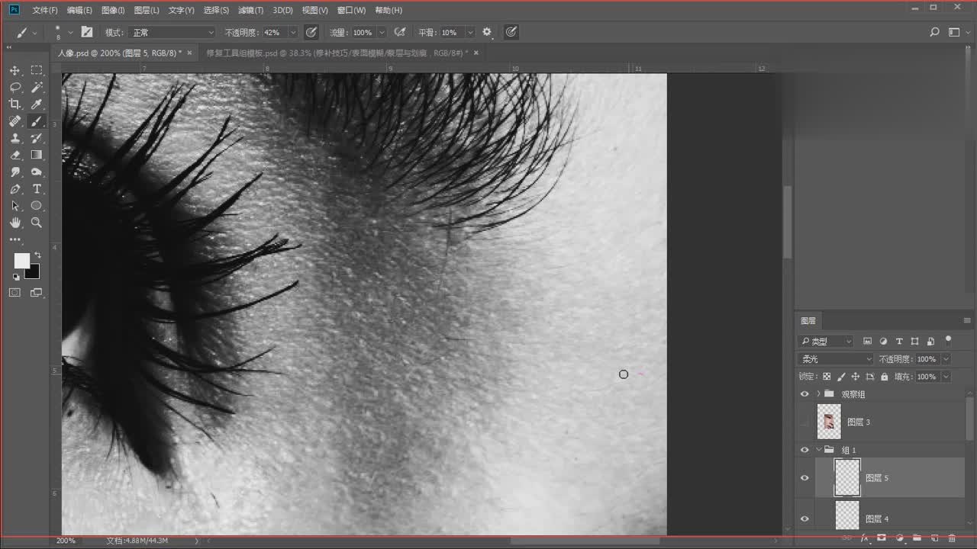Viewport: 977px width, 549px height.
Task: Select the Magic Wand tool
Action: 36,88
